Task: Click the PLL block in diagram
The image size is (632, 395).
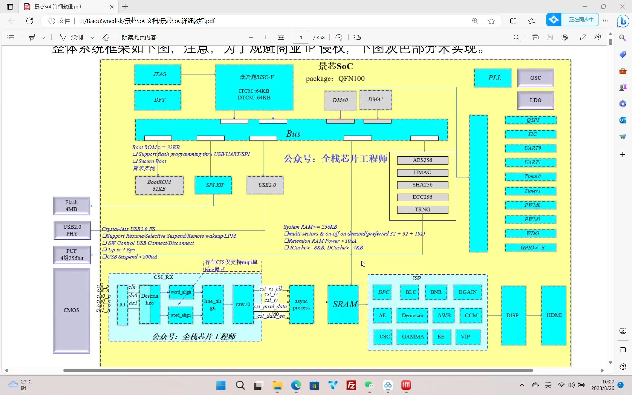Action: coord(493,78)
